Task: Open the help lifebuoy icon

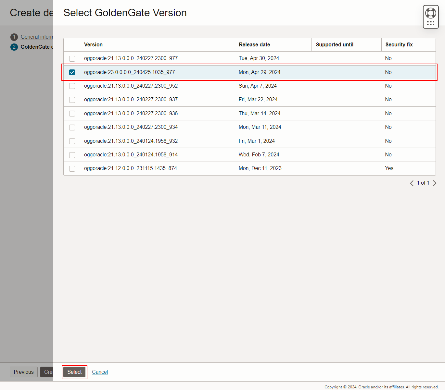Action: (x=431, y=13)
